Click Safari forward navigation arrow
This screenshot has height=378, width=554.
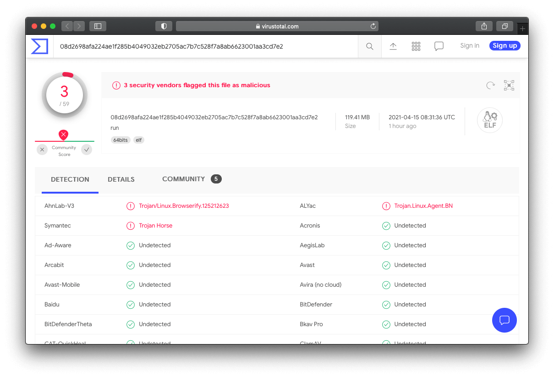(x=79, y=26)
